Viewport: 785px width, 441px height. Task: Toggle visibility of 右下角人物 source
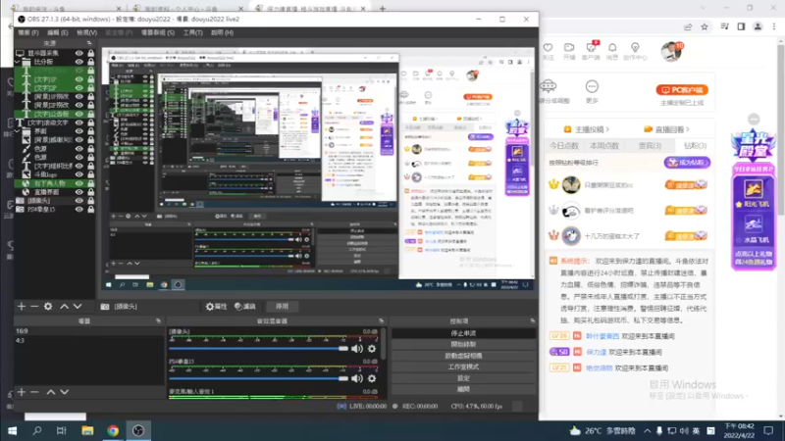(x=79, y=183)
